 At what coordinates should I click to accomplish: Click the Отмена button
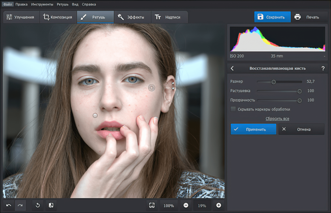tap(301, 129)
